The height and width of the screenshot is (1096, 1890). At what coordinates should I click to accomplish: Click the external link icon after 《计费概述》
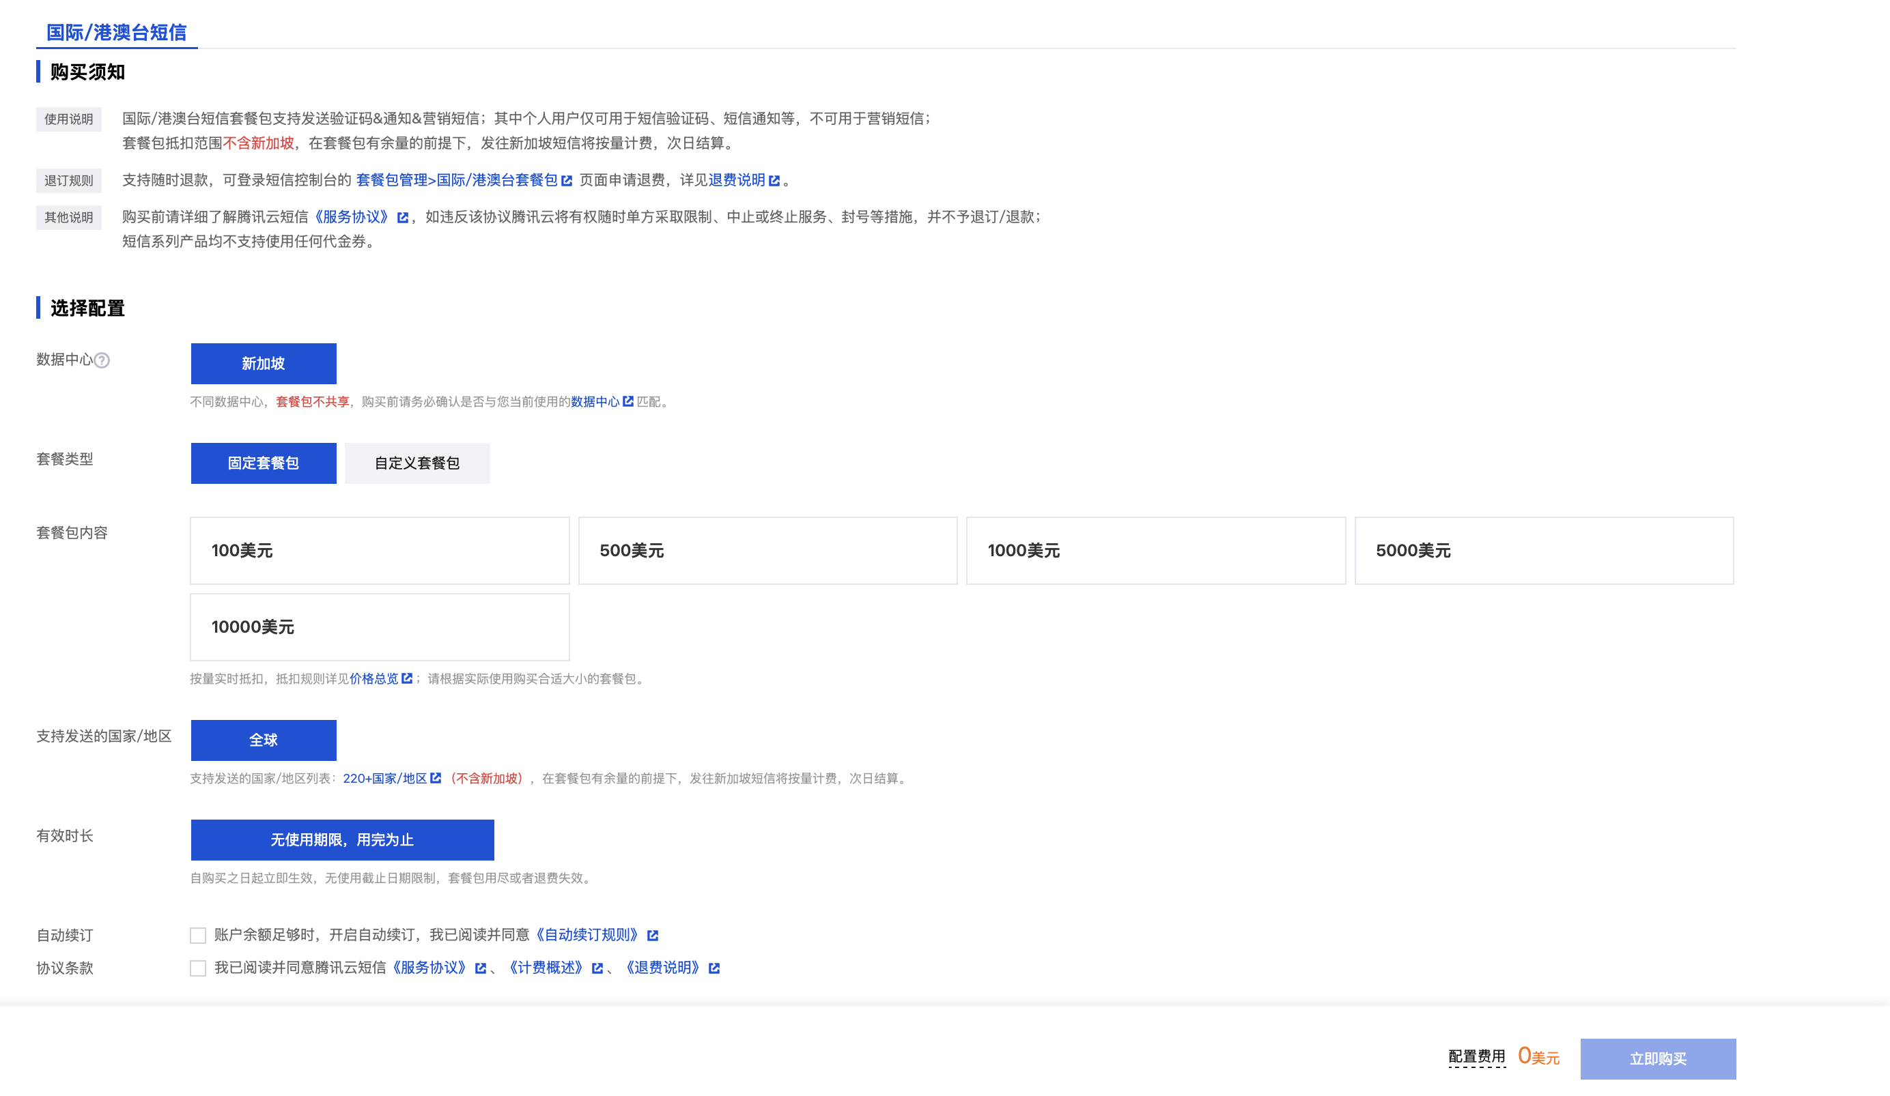click(x=596, y=968)
